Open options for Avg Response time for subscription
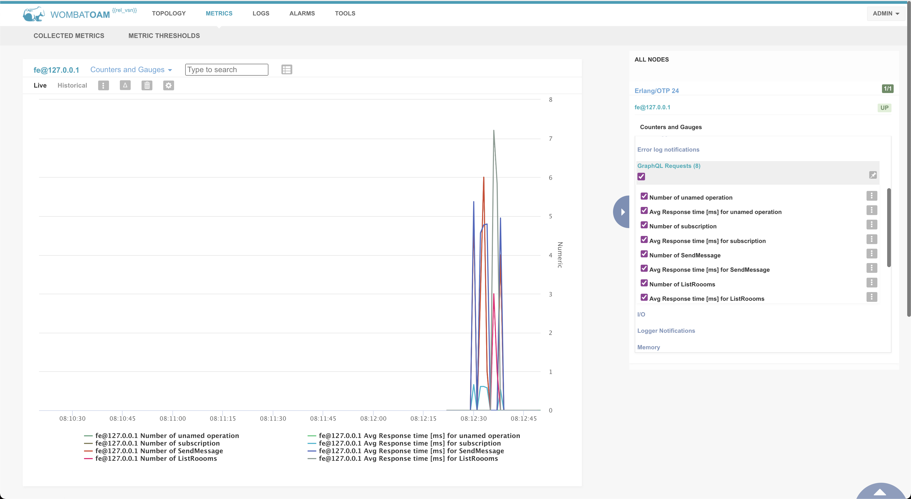This screenshot has width=911, height=499. (871, 239)
